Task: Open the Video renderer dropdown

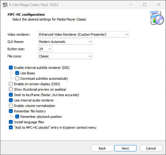Action: tap(84, 34)
